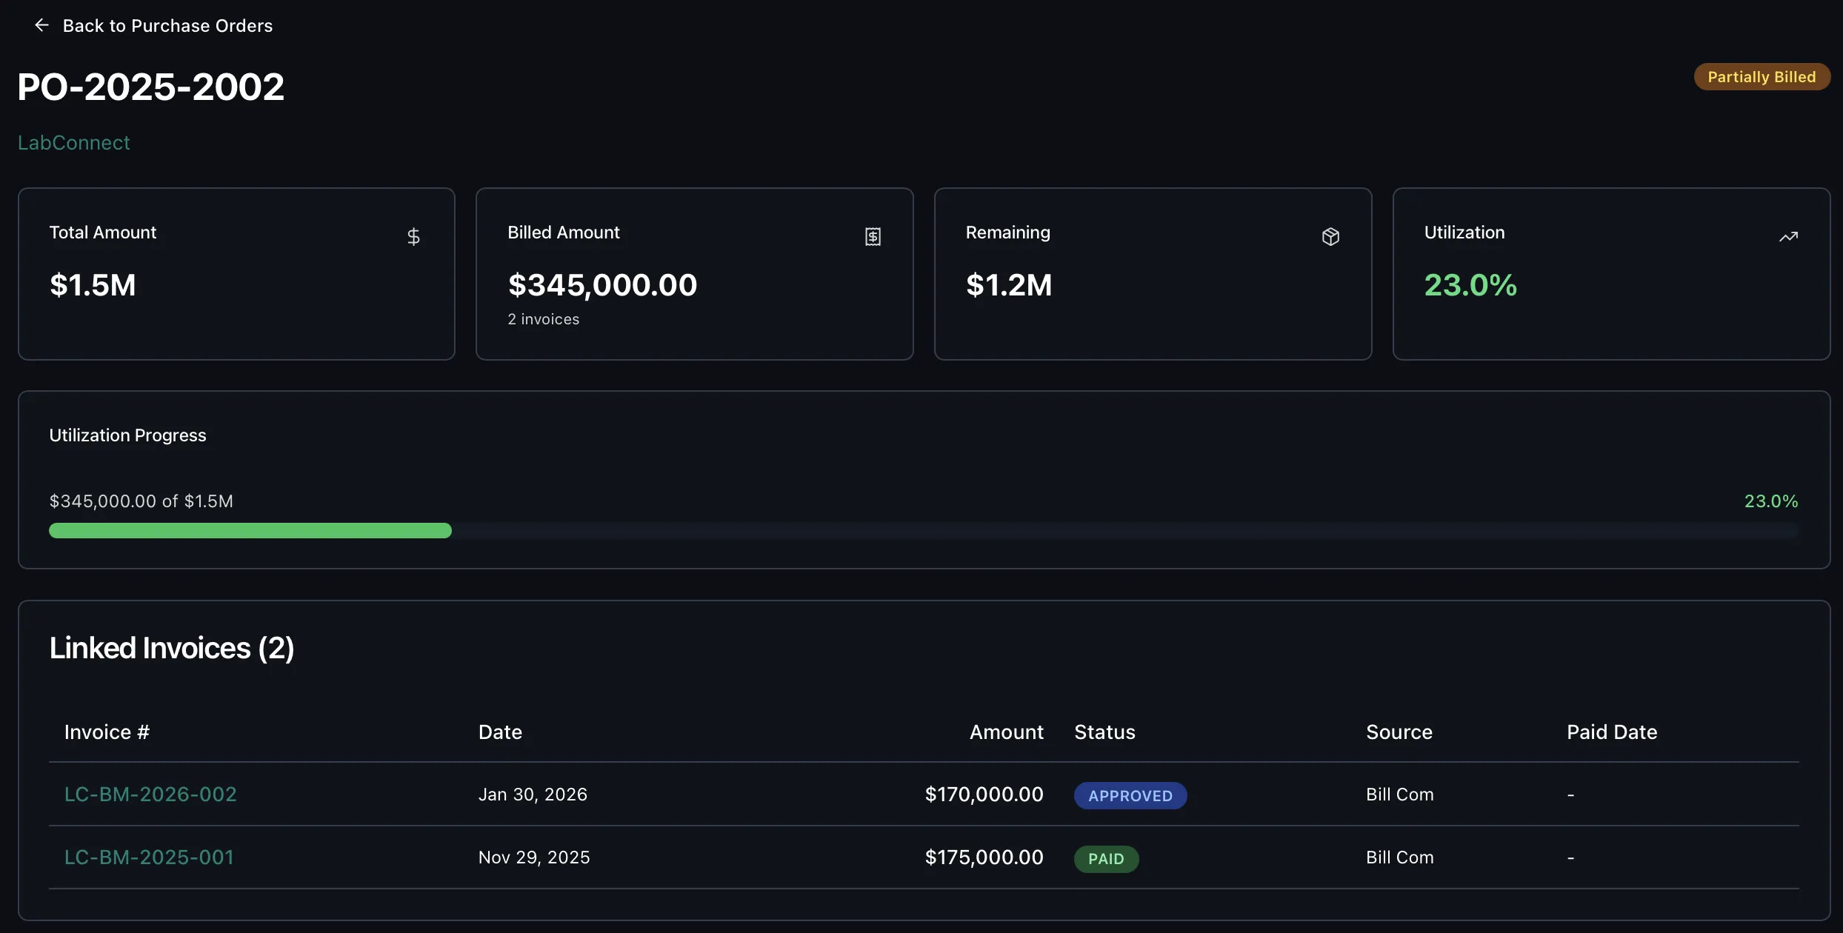Image resolution: width=1843 pixels, height=933 pixels.
Task: Go back to Purchase Orders
Action: pos(168,25)
